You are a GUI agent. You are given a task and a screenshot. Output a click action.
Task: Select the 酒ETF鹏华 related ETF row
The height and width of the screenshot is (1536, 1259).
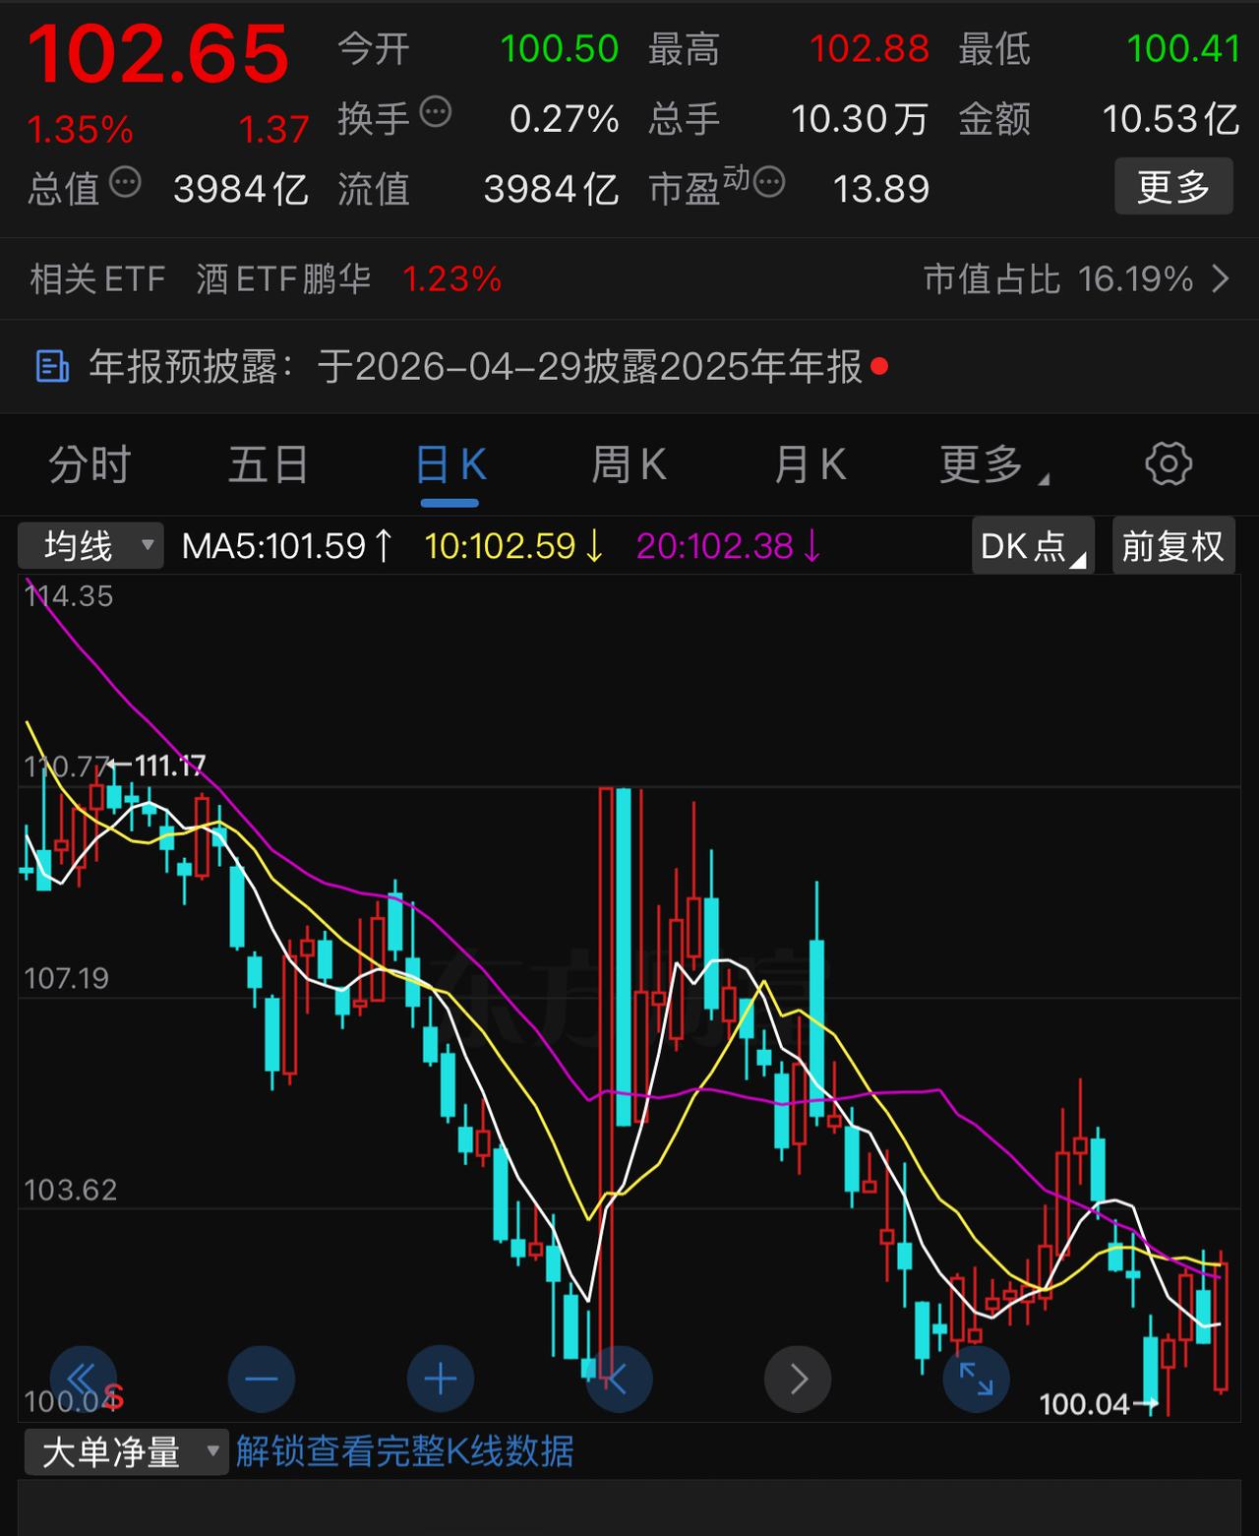tap(282, 279)
